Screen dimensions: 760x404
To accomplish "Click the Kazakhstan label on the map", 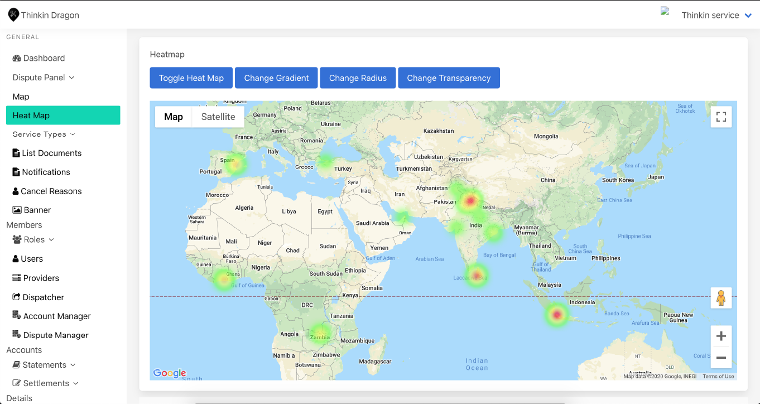I will click(439, 131).
